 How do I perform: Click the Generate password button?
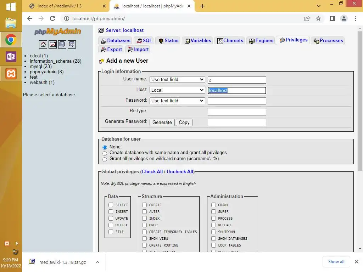[x=162, y=122]
